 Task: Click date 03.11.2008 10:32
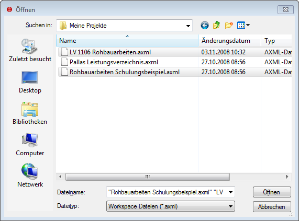click(x=223, y=52)
